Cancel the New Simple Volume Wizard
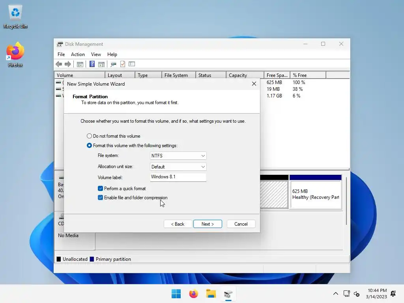Viewport: 404px width, 303px height. point(241,224)
